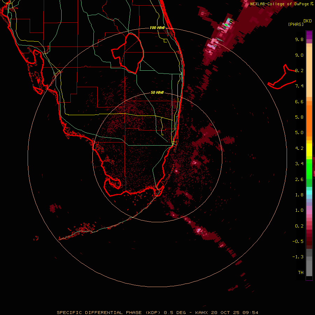The image size is (315, 315).
Task: Click the 0.2 scale label
Action: point(299,226)
